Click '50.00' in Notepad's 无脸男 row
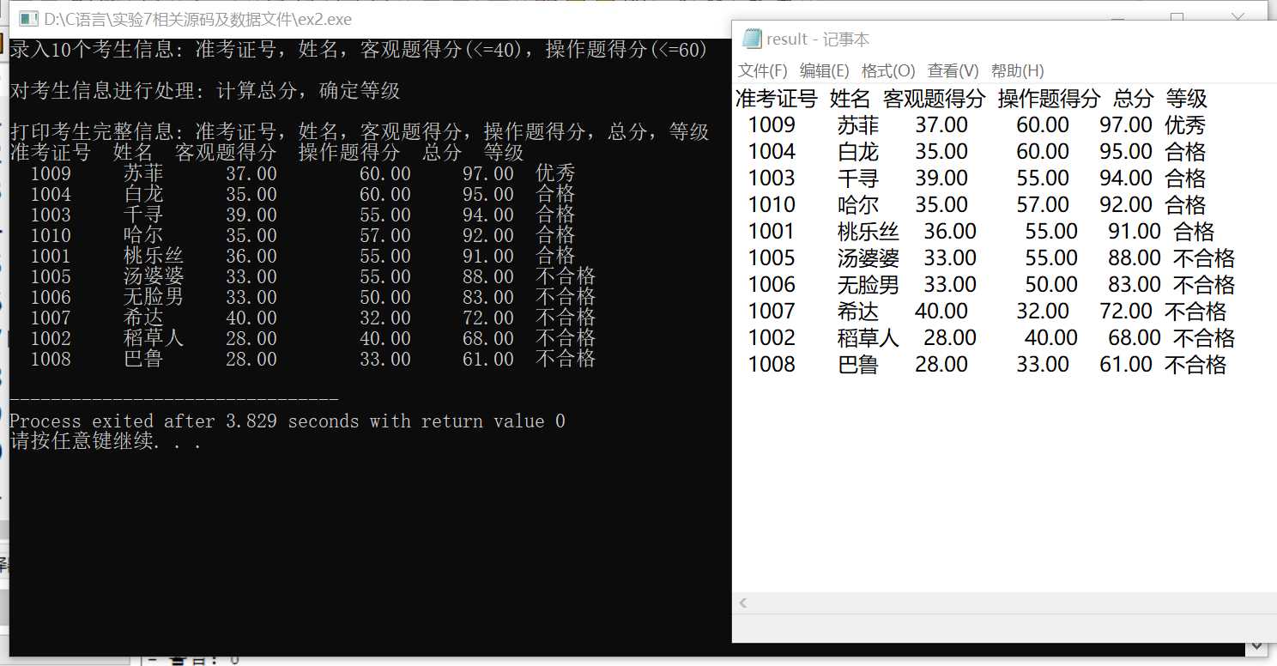The width and height of the screenshot is (1277, 666). pyautogui.click(x=1051, y=285)
